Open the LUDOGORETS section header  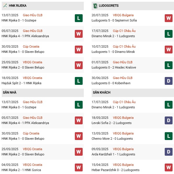[108, 6]
